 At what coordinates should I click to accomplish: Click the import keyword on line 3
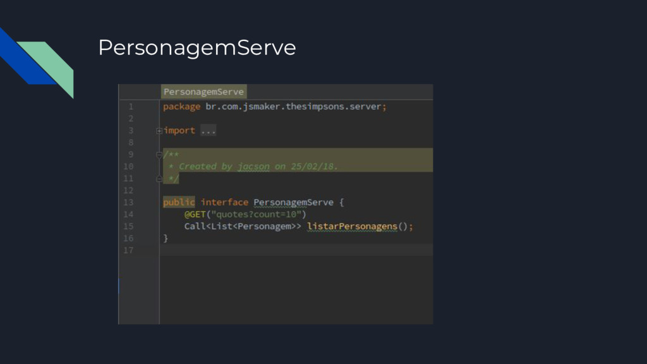click(x=179, y=130)
